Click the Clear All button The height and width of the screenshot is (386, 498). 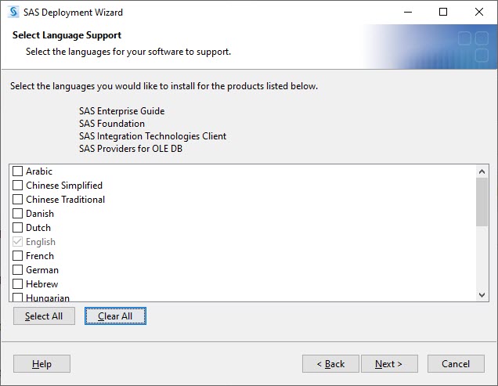[115, 316]
